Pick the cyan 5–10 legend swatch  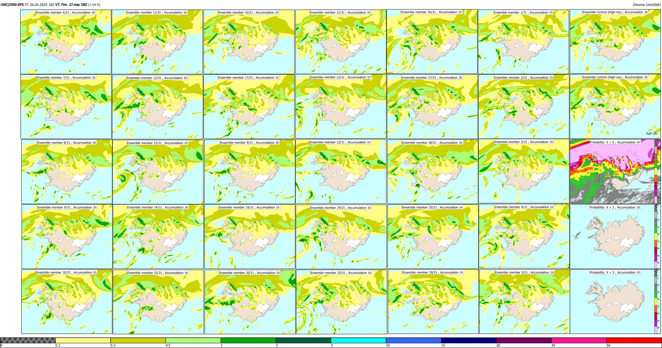tap(358, 340)
